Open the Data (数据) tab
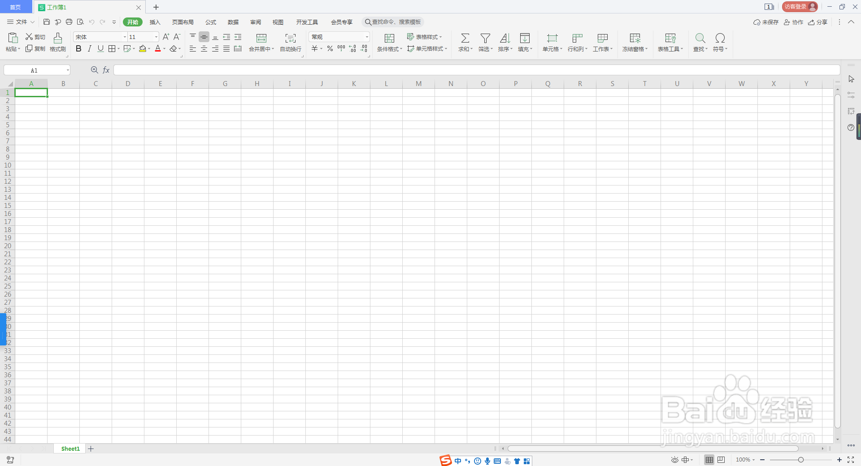Image resolution: width=861 pixels, height=466 pixels. coord(233,22)
